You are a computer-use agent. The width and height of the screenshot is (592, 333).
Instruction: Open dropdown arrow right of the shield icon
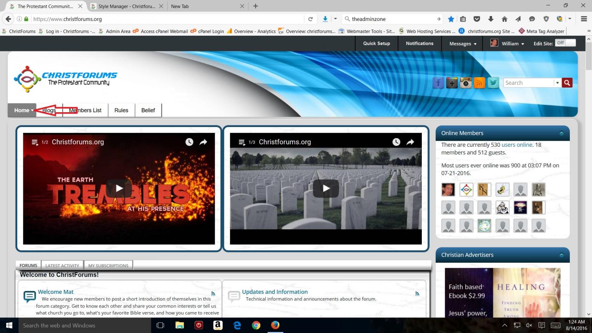pyautogui.click(x=570, y=19)
